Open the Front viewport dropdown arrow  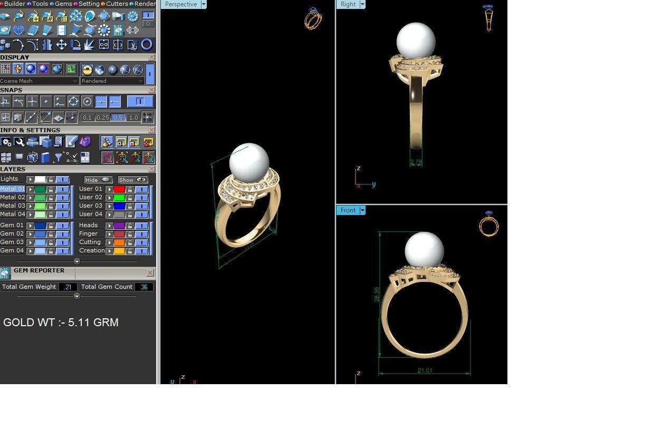click(x=362, y=210)
